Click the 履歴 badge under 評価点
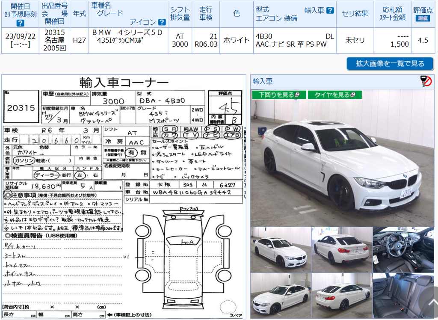The width and height of the screenshot is (438, 320). coord(423,18)
